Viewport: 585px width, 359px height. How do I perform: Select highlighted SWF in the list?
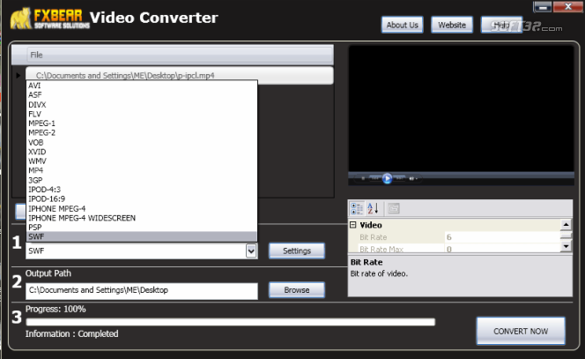point(142,236)
